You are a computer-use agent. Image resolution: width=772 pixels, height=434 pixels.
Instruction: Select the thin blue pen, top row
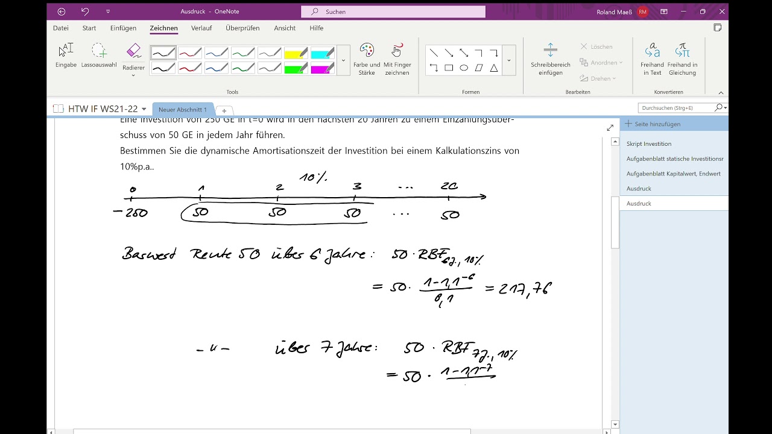[x=216, y=52]
